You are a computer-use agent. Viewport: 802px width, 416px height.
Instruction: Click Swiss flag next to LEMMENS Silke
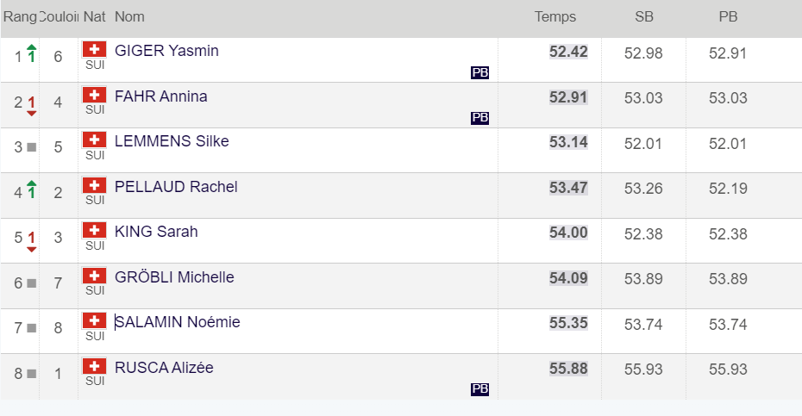point(95,141)
